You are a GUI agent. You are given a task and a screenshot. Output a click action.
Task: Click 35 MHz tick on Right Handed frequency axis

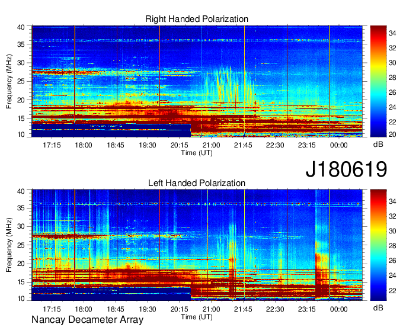[21, 44]
